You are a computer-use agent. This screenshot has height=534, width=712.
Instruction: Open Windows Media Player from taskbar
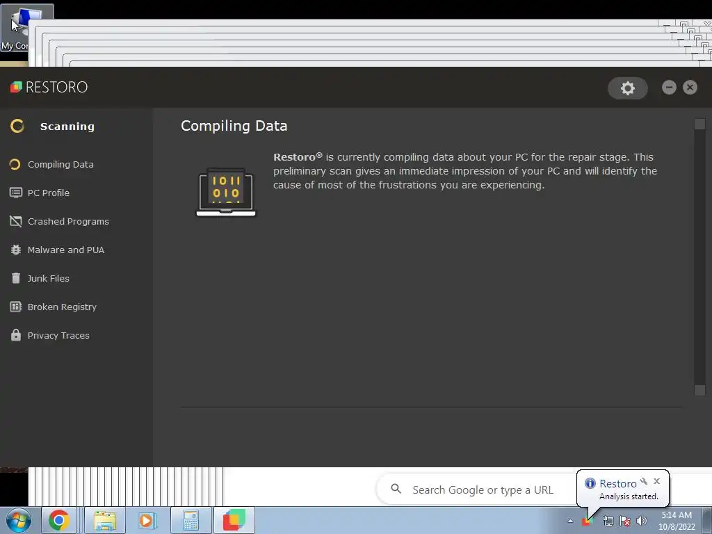(147, 520)
